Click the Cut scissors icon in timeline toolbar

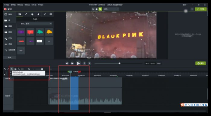(12, 69)
